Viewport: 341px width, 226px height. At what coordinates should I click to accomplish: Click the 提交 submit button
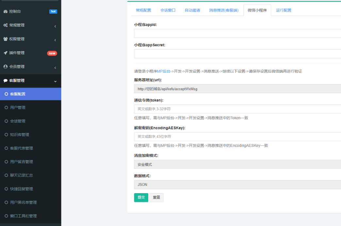(141, 197)
